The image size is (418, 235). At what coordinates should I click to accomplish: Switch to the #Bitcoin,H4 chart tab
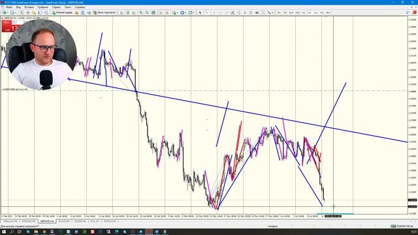(x=10, y=221)
